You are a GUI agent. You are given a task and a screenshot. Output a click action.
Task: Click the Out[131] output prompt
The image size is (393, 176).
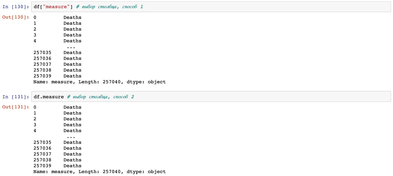pos(16,107)
